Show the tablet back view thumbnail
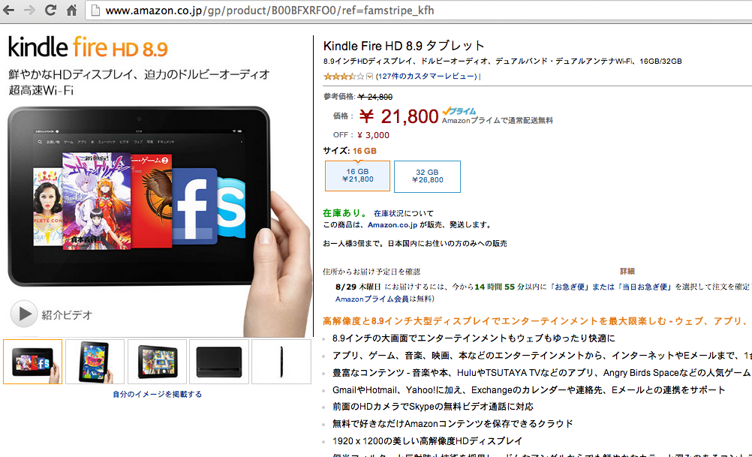 (219, 362)
